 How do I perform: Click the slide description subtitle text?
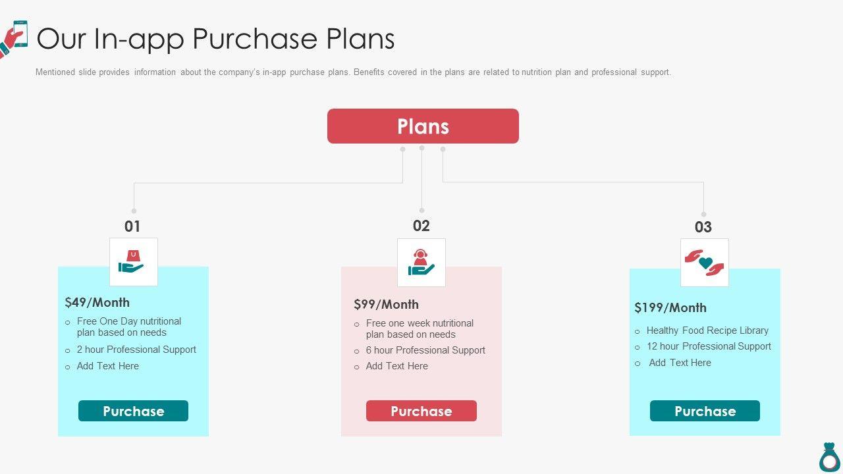click(353, 72)
